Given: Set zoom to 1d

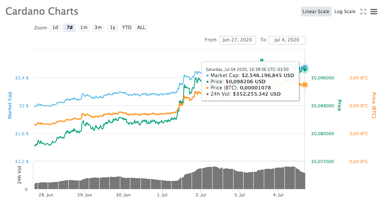Looking at the screenshot, I should [55, 27].
